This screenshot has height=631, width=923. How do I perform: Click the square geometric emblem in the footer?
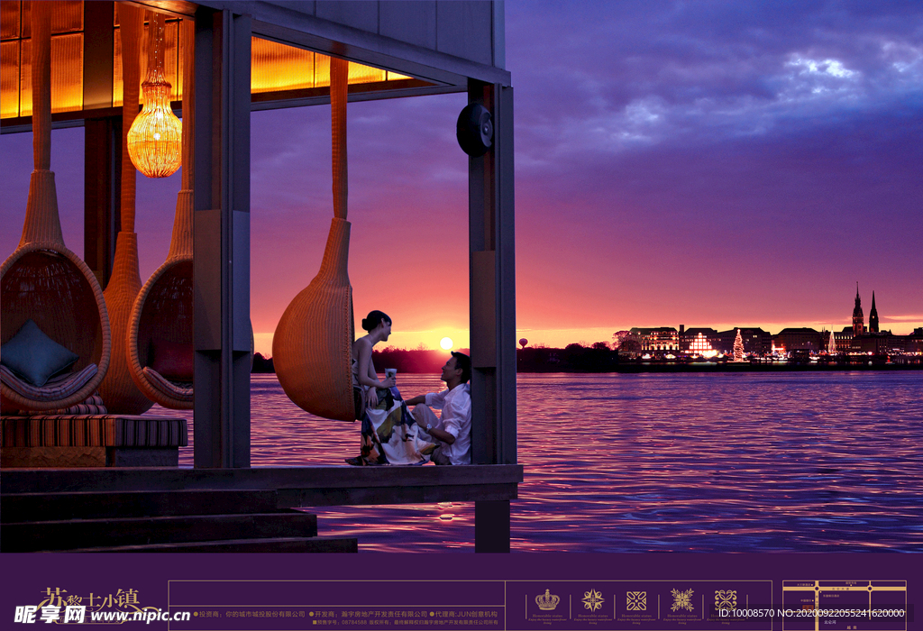pos(636,600)
